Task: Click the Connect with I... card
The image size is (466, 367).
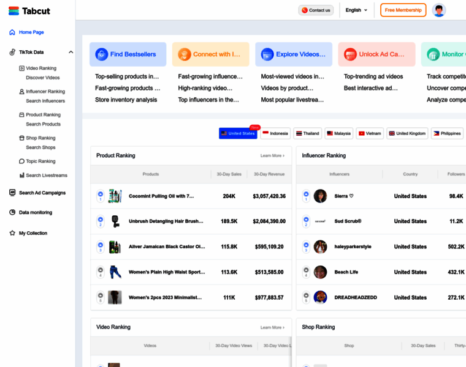Action: coord(211,54)
